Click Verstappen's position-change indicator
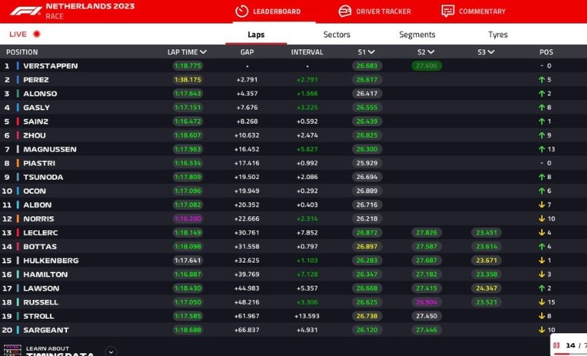The width and height of the screenshot is (587, 356). pos(545,66)
